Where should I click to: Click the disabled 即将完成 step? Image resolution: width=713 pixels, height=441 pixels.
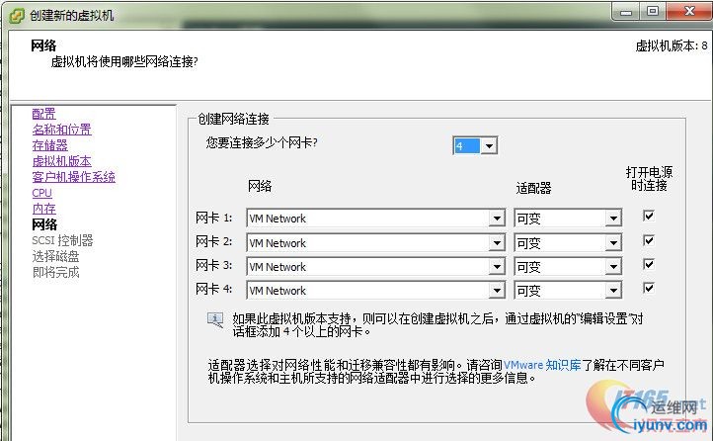pyautogui.click(x=56, y=272)
